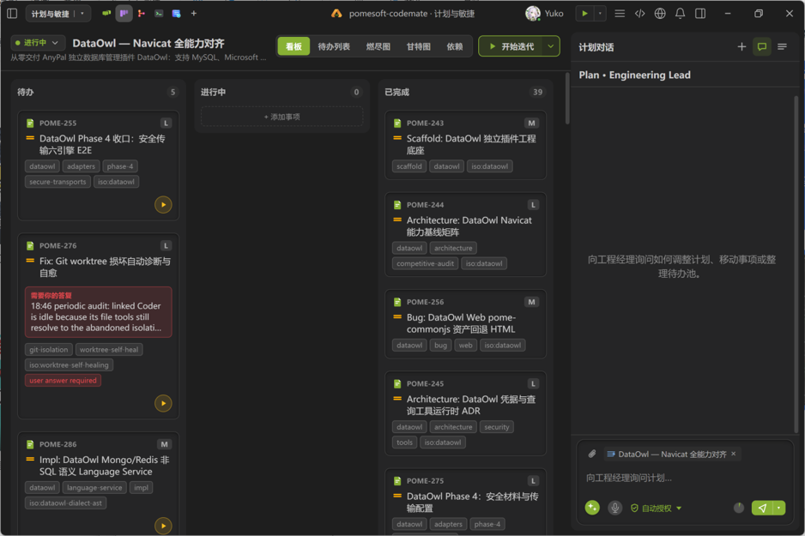Switch to the 甘特图 tab
The height and width of the screenshot is (536, 805).
pyautogui.click(x=419, y=46)
